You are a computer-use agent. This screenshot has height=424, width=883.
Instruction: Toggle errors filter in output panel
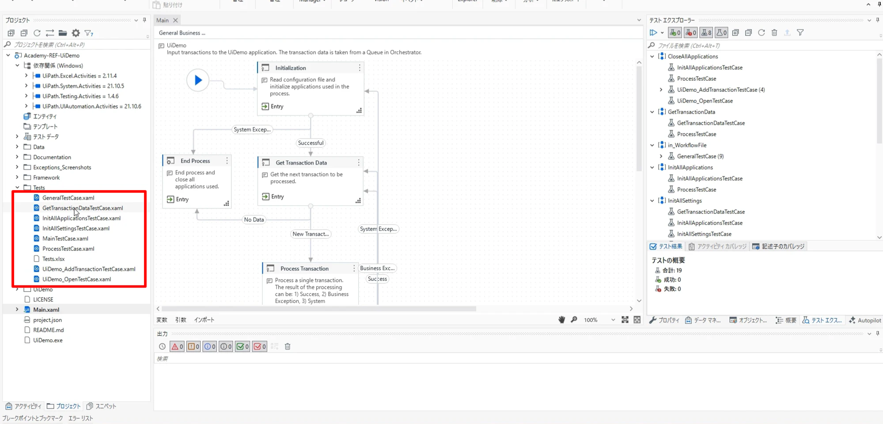pyautogui.click(x=177, y=347)
